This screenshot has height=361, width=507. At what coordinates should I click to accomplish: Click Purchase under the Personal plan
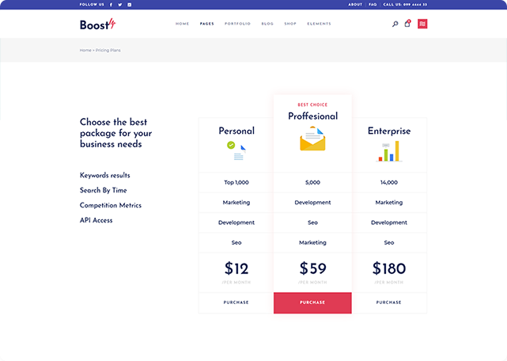coord(236,302)
